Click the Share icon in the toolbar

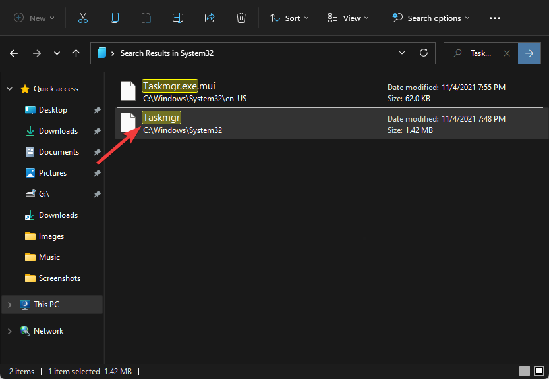[209, 18]
